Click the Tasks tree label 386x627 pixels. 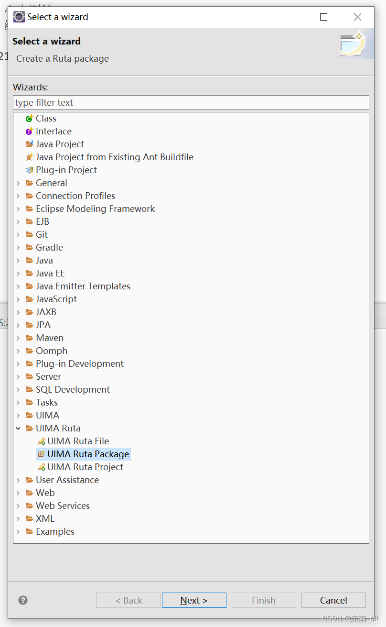pos(47,402)
